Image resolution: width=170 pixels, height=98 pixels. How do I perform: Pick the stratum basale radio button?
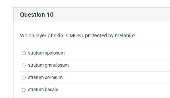click(x=24, y=90)
